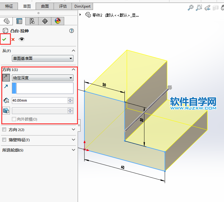Expand the 薄壁特征 section chevron
Viewport: 224px width, 202px height.
[x=73, y=140]
